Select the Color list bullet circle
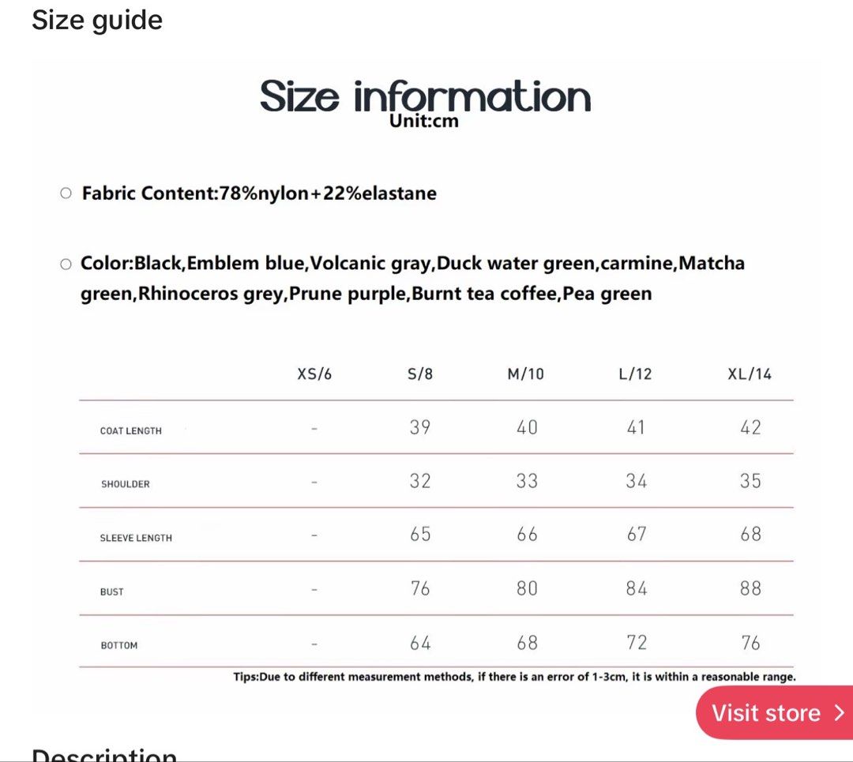The image size is (853, 762). [66, 265]
